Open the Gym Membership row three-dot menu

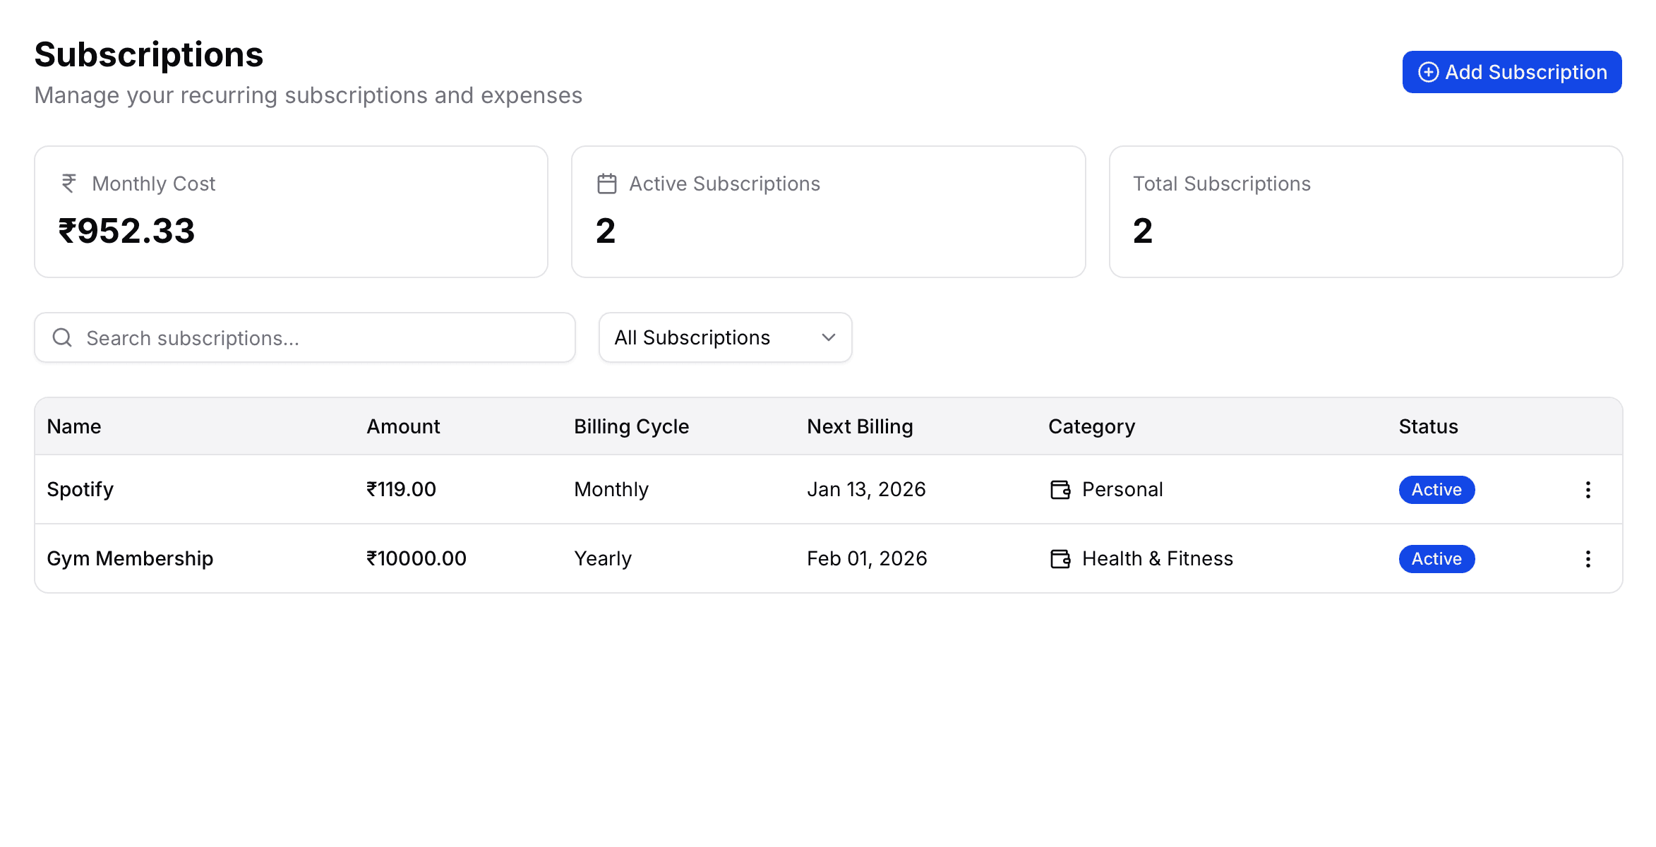tap(1588, 559)
